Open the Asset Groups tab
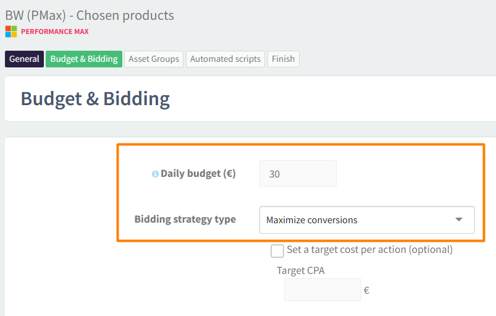 [154, 59]
